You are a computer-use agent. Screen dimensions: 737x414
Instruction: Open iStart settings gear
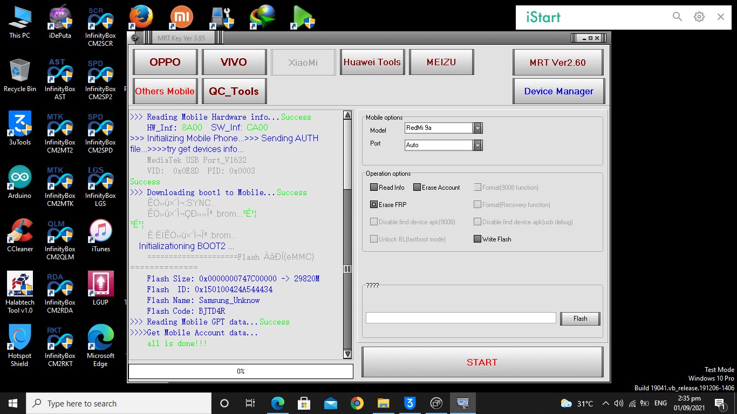[x=699, y=17]
